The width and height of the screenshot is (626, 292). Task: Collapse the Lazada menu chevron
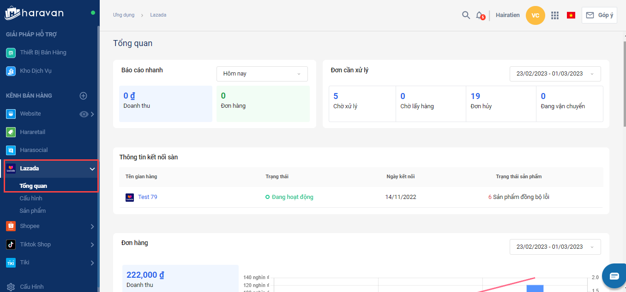pyautogui.click(x=92, y=169)
